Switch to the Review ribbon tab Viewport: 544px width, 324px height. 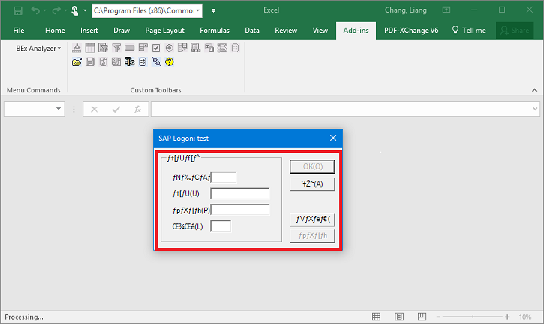pyautogui.click(x=286, y=31)
